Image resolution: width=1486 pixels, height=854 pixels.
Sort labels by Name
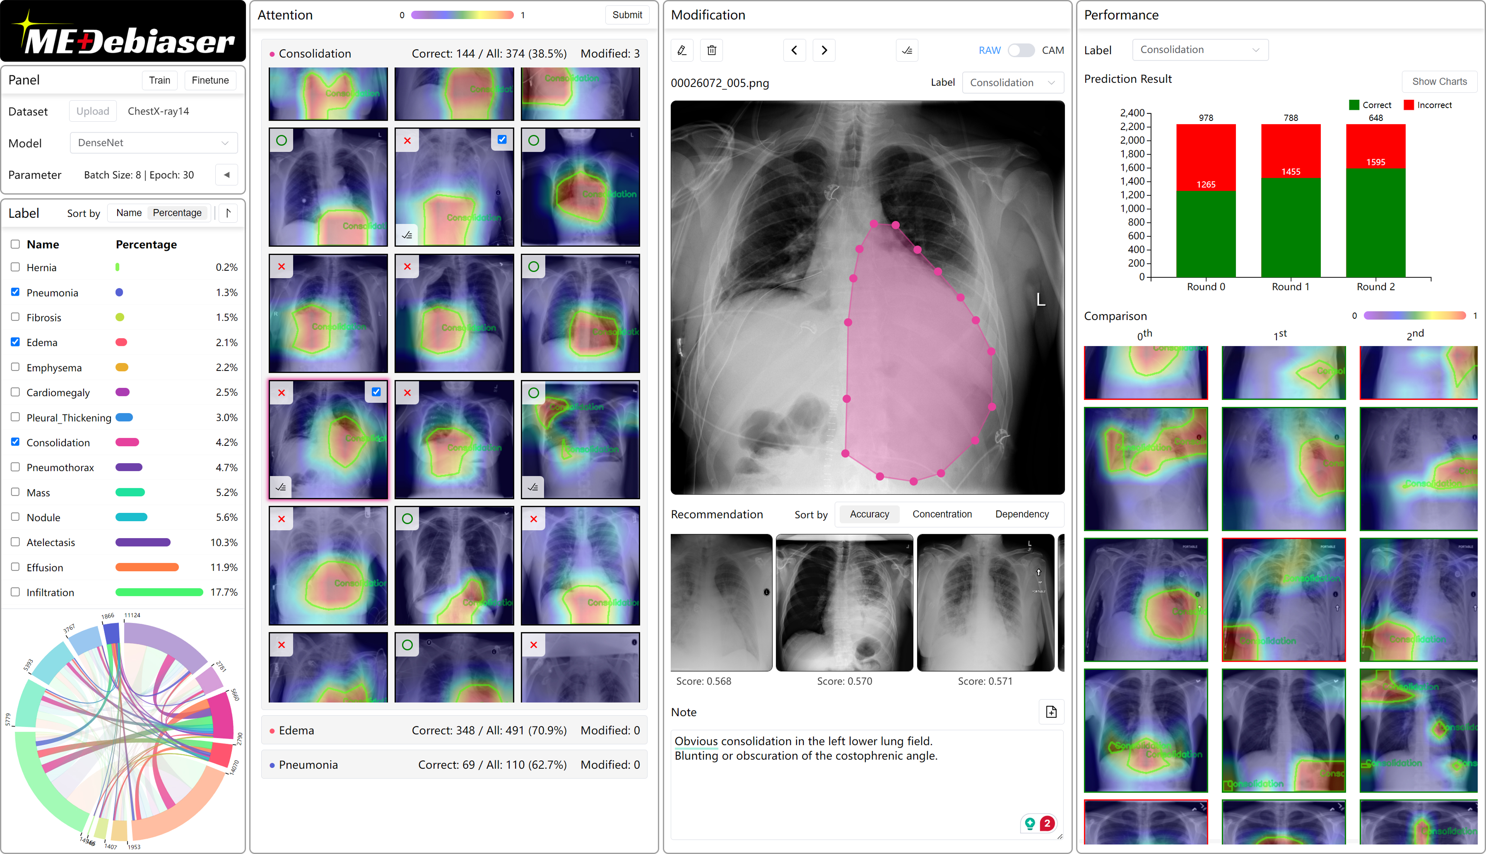128,213
